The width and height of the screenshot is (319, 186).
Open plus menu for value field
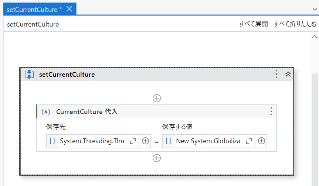(261, 141)
